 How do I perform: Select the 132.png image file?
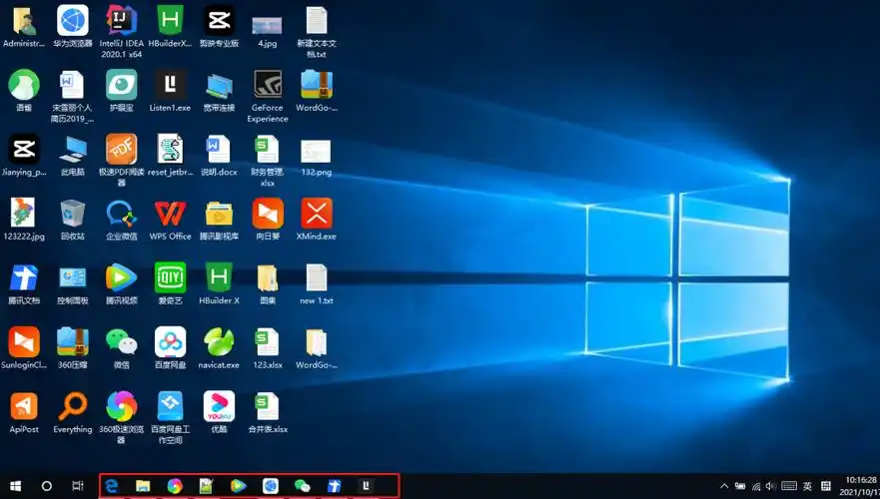[316, 152]
